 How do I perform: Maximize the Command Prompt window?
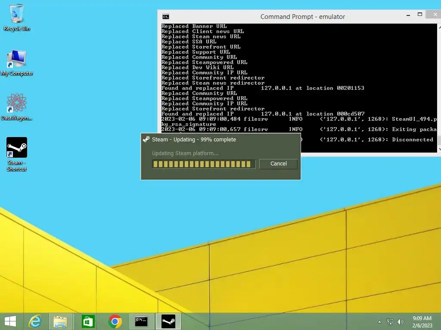click(419, 14)
